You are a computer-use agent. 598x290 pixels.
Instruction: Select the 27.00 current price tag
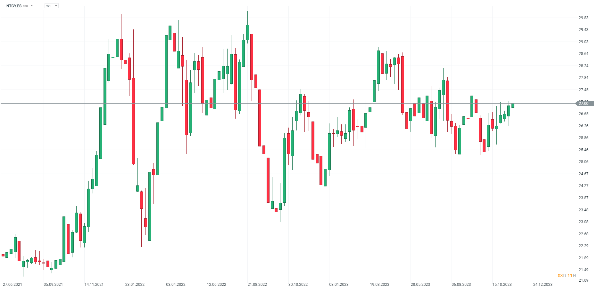(x=585, y=104)
